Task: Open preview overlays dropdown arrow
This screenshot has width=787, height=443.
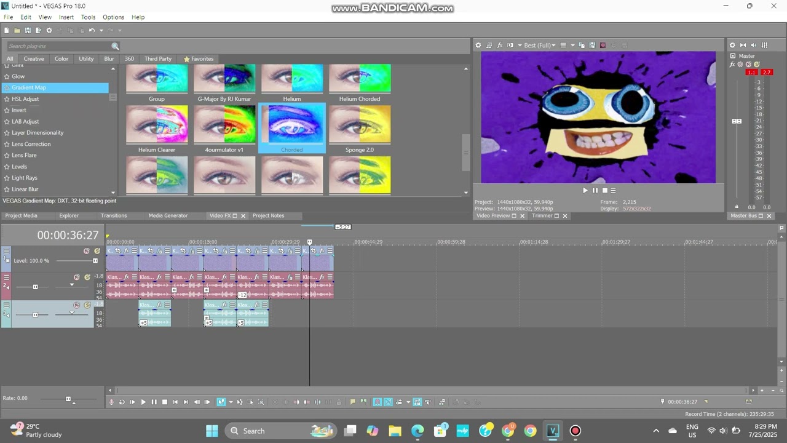Action: tap(572, 45)
